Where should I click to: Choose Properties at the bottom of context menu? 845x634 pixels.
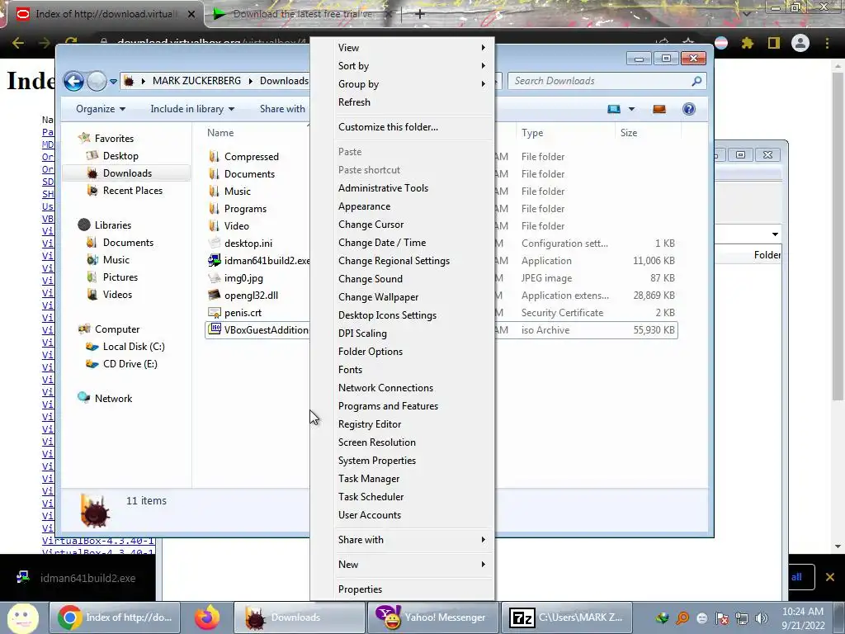point(413,589)
